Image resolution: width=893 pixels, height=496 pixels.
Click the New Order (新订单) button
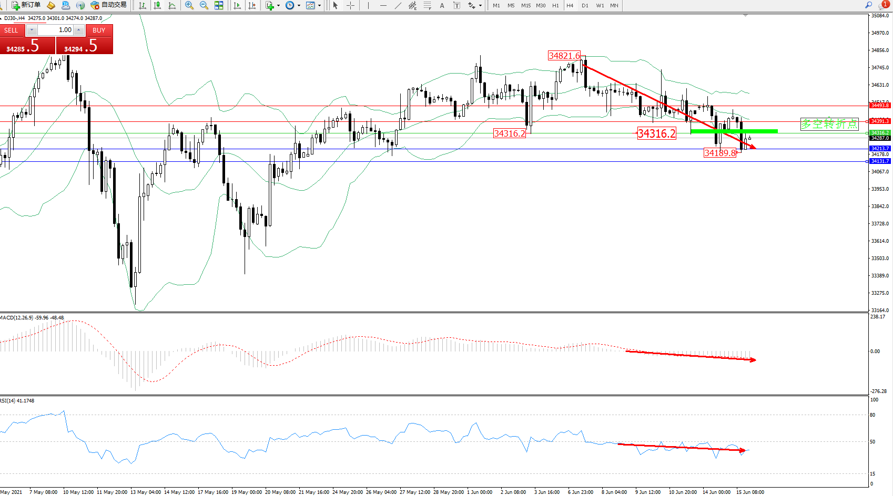tap(26, 5)
